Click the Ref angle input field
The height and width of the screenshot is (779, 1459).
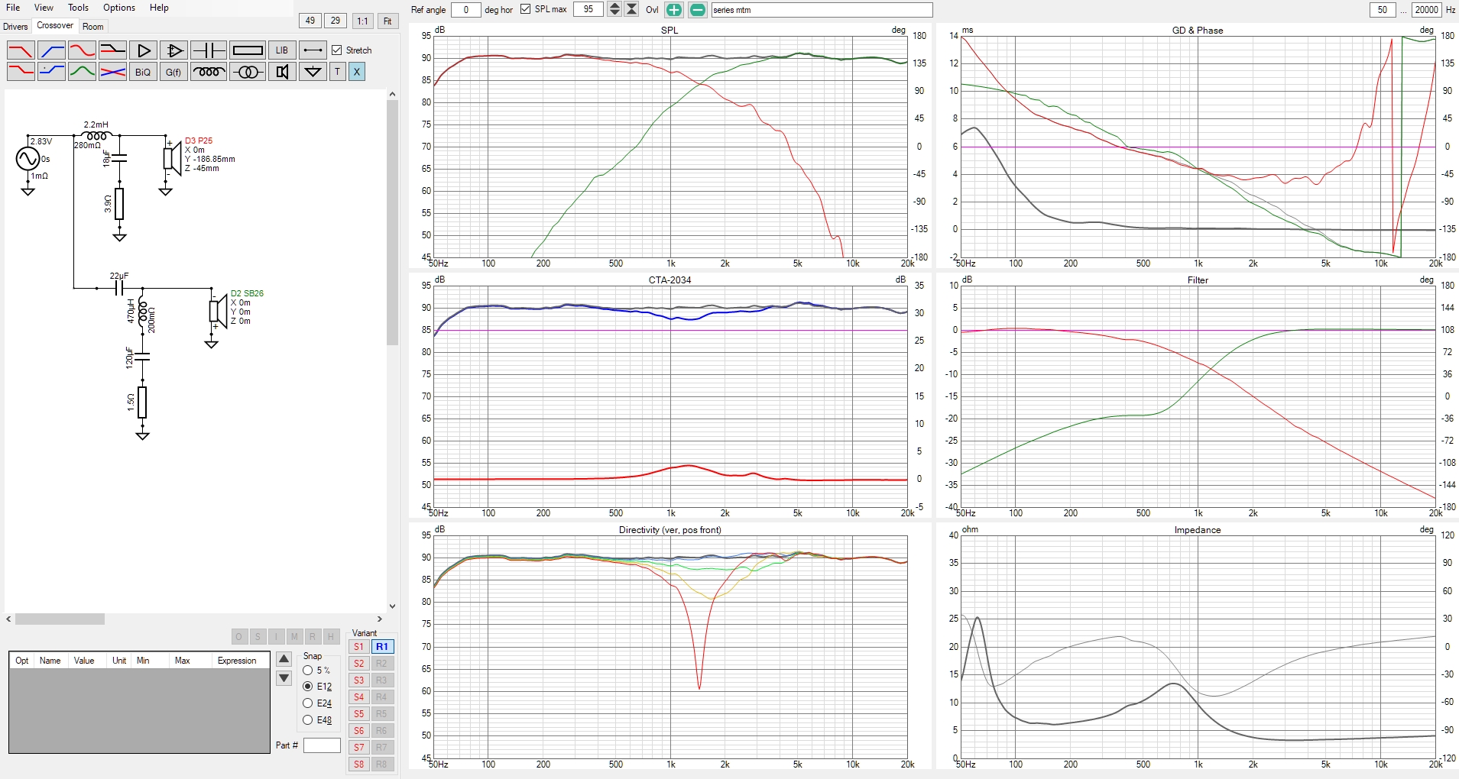(x=465, y=10)
